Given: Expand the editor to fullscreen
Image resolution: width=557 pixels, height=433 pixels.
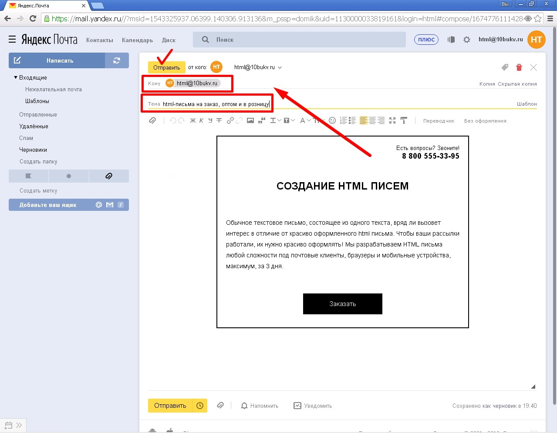Looking at the screenshot, I should pos(392,120).
